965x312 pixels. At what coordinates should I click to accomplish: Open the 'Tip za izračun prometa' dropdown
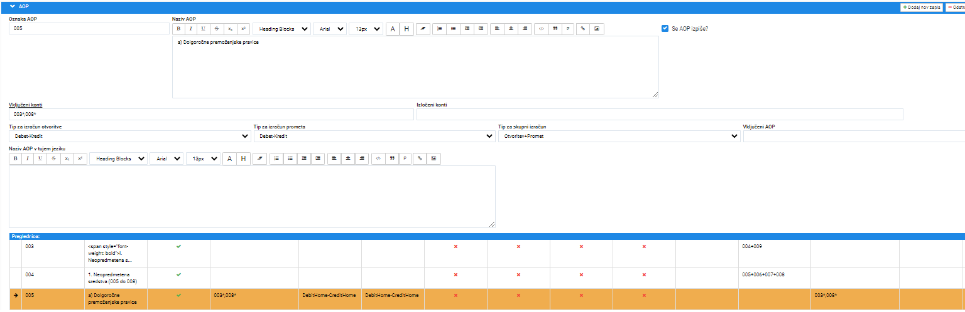tap(374, 136)
